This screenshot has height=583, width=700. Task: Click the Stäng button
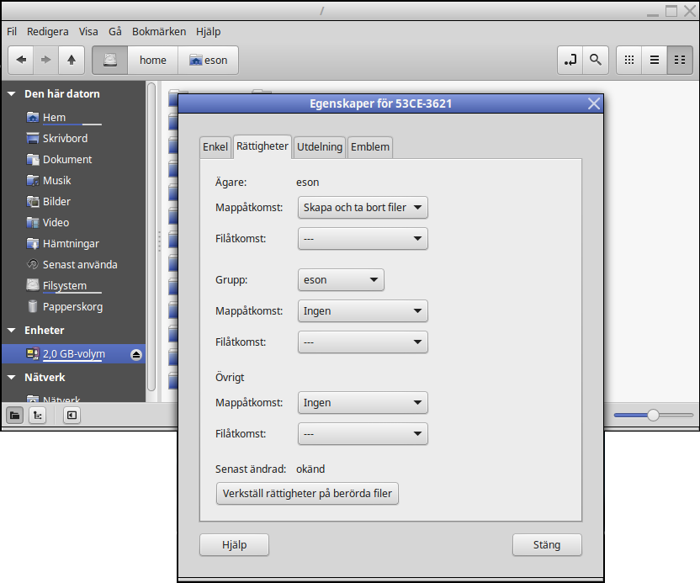click(547, 545)
